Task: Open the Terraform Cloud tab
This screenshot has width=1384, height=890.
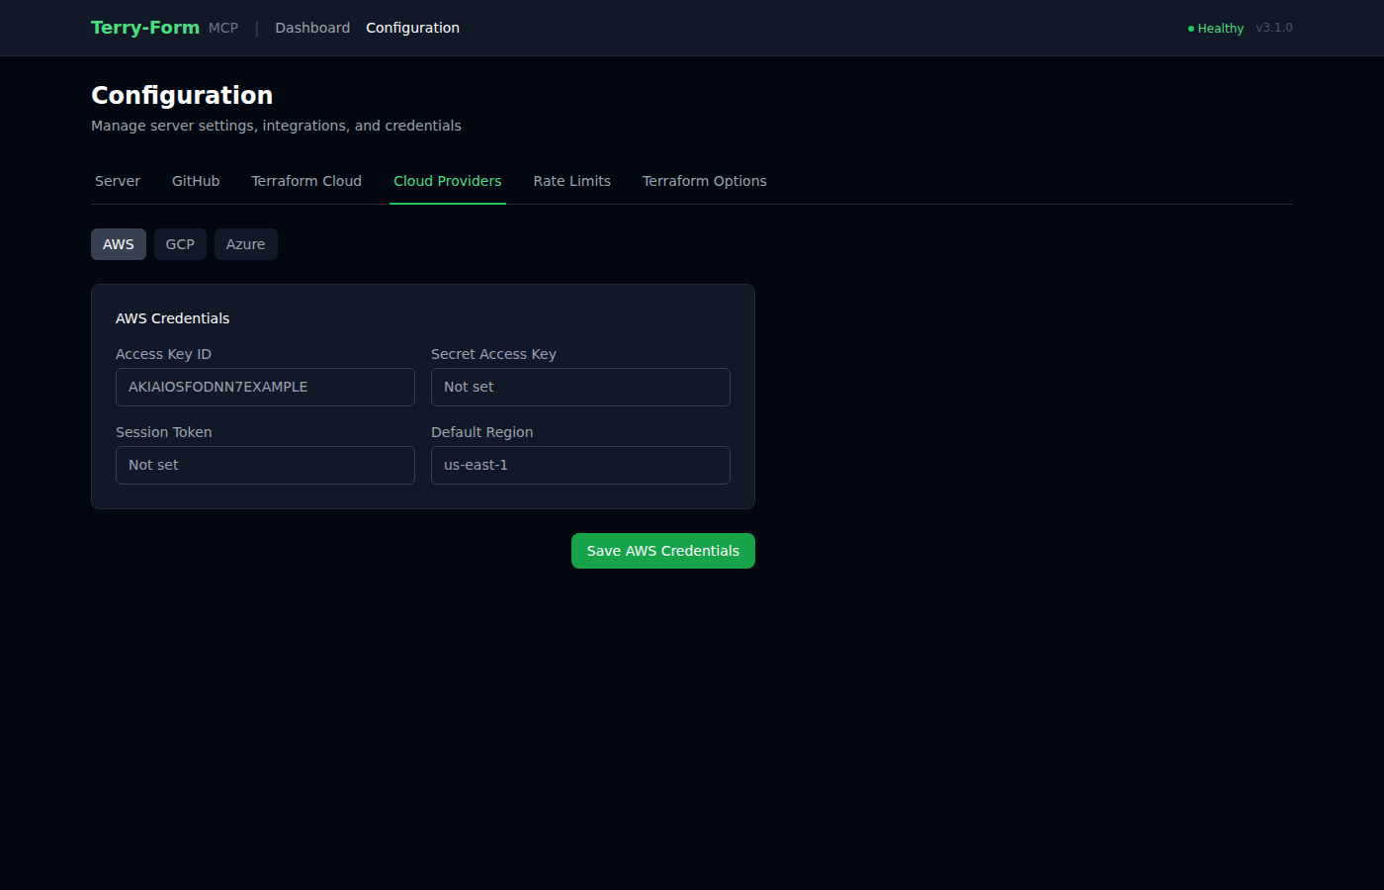Action: click(x=306, y=181)
